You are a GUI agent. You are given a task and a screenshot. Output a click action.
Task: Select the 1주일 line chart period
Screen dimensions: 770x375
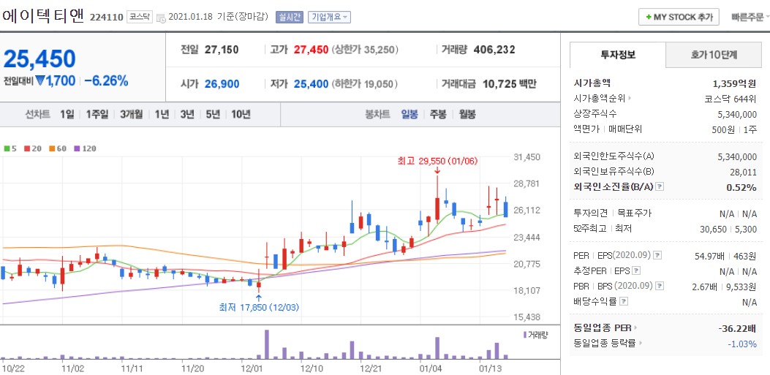[97, 114]
